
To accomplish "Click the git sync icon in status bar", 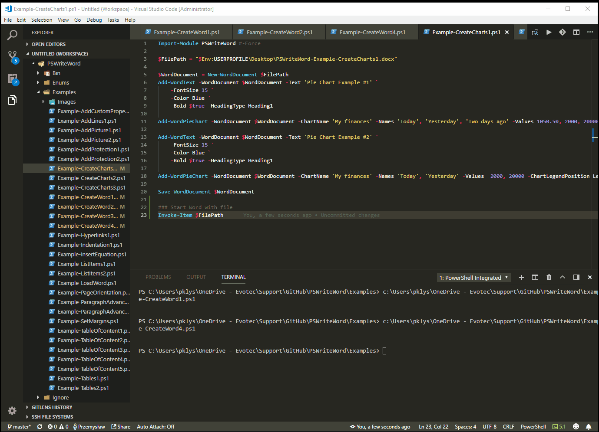I will (x=40, y=426).
